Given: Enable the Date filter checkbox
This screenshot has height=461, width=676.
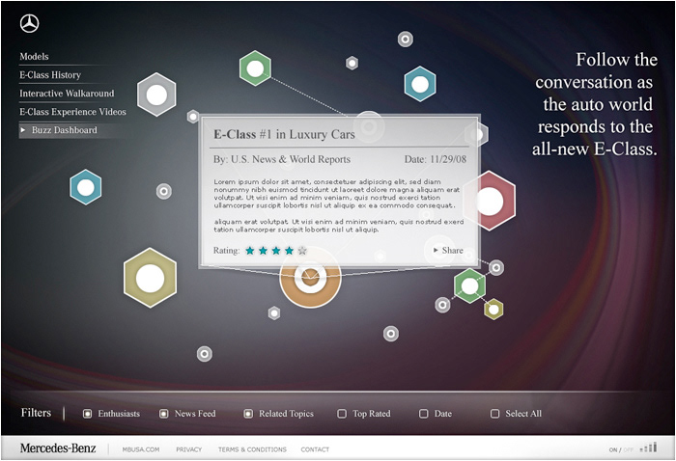Looking at the screenshot, I should click(x=424, y=414).
